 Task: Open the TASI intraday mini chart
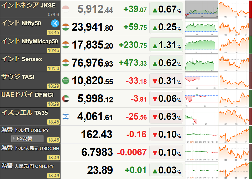click(201, 81)
